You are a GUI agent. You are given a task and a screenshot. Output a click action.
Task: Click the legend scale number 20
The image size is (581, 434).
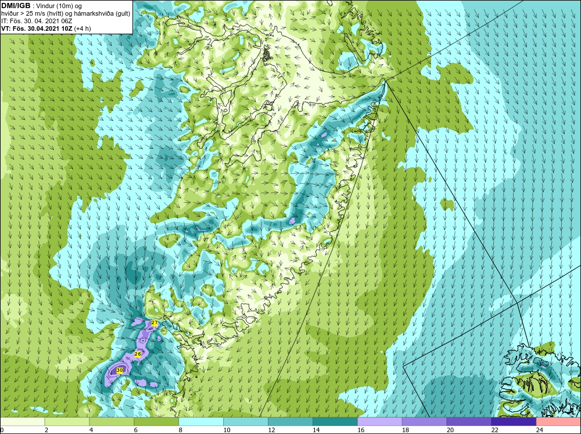(450, 430)
